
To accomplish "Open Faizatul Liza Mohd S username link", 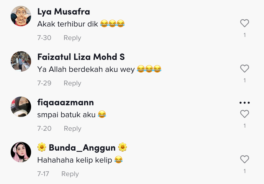I will point(81,57).
